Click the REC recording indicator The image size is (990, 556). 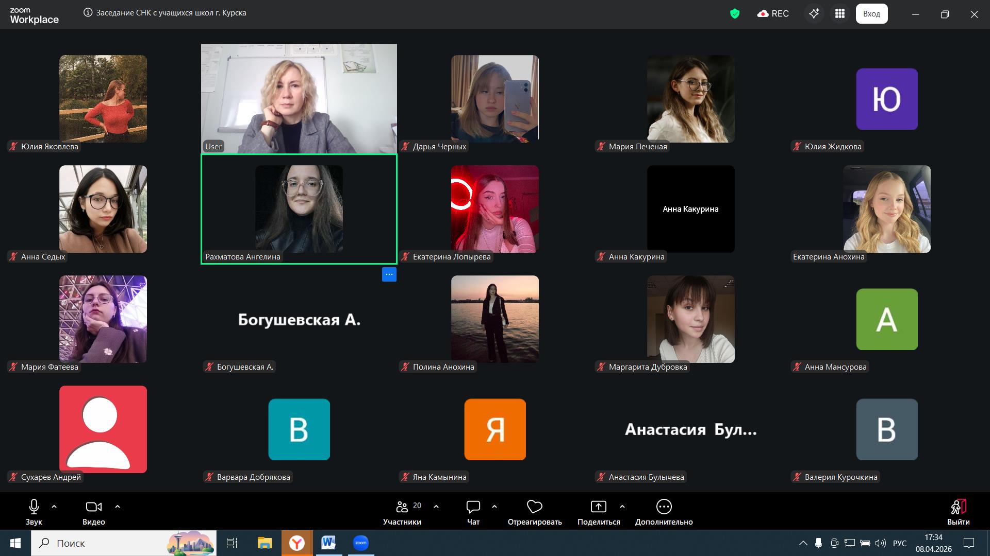[773, 14]
